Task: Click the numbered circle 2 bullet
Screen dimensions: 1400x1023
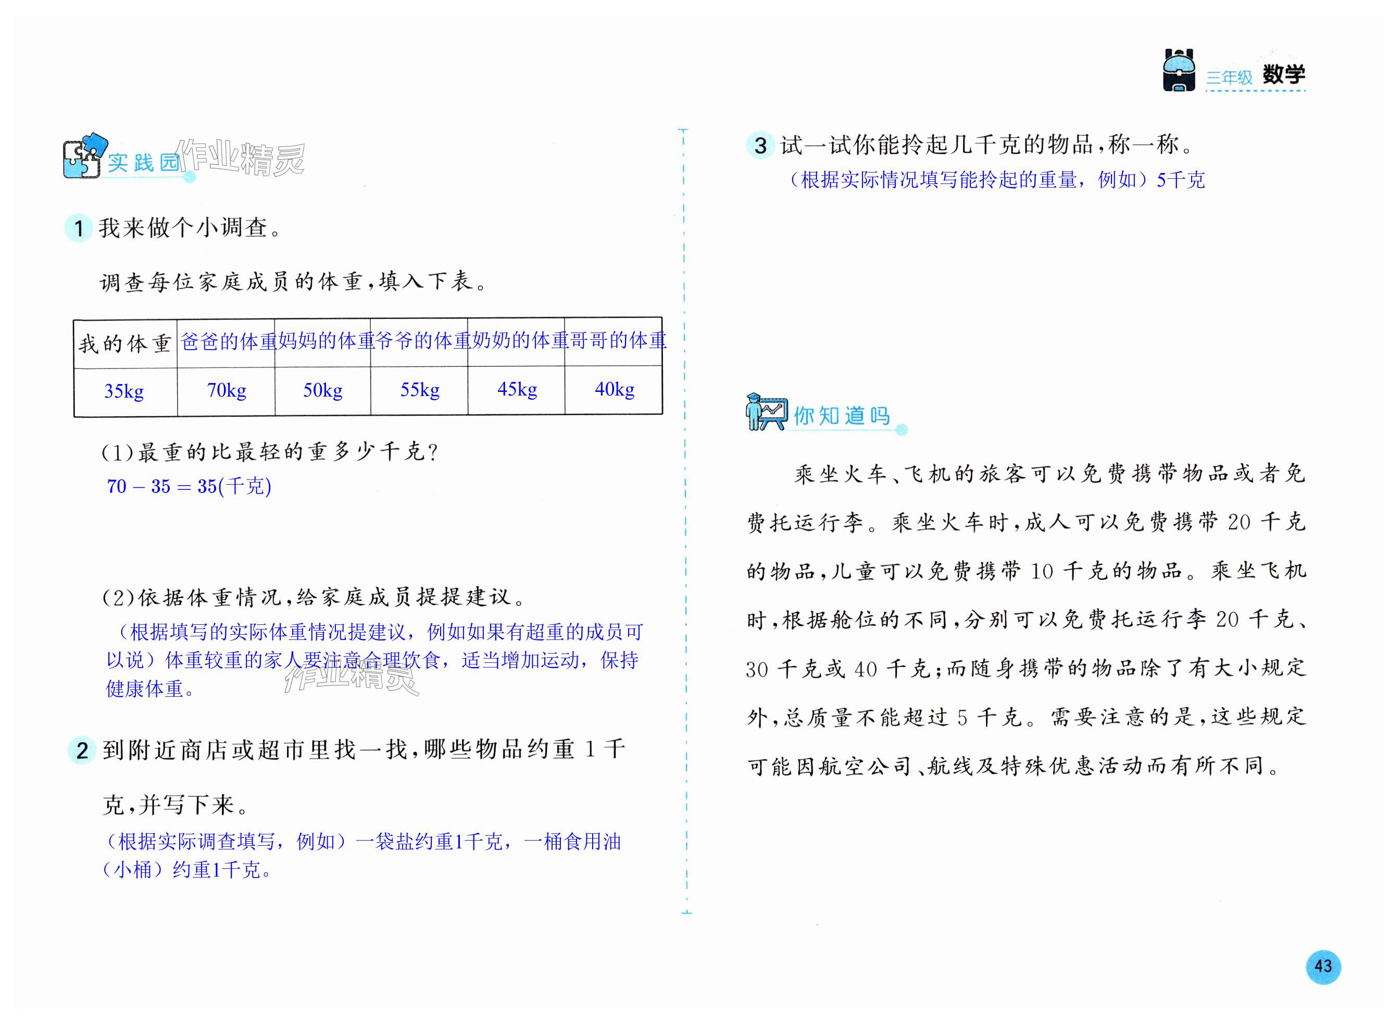Action: [81, 750]
